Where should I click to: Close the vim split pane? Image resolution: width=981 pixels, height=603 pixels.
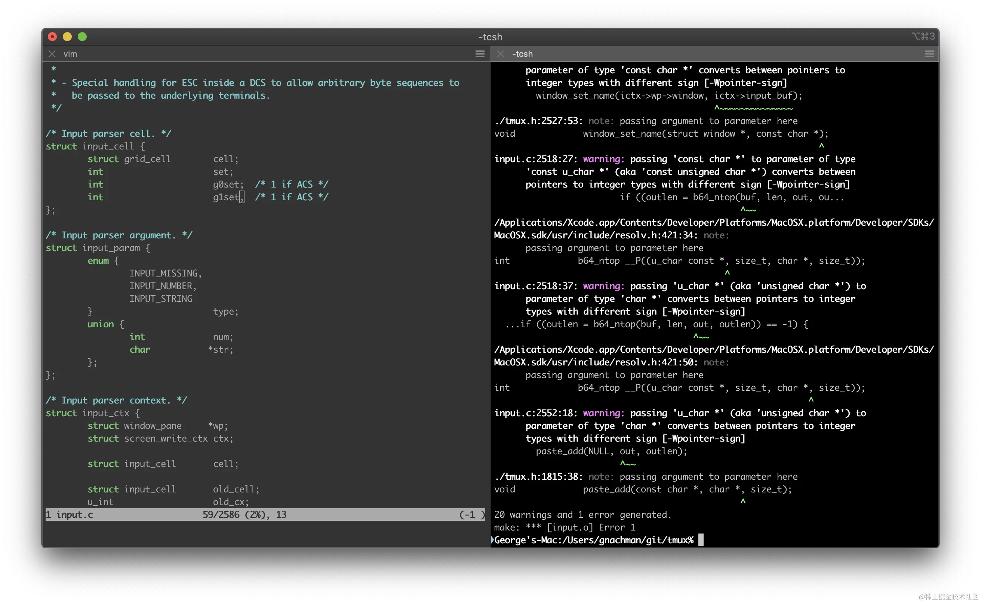click(x=52, y=54)
